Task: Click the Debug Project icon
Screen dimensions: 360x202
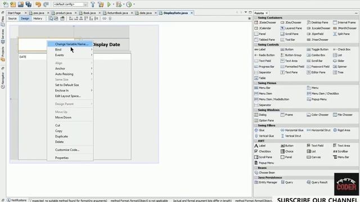Action: (x=119, y=4)
